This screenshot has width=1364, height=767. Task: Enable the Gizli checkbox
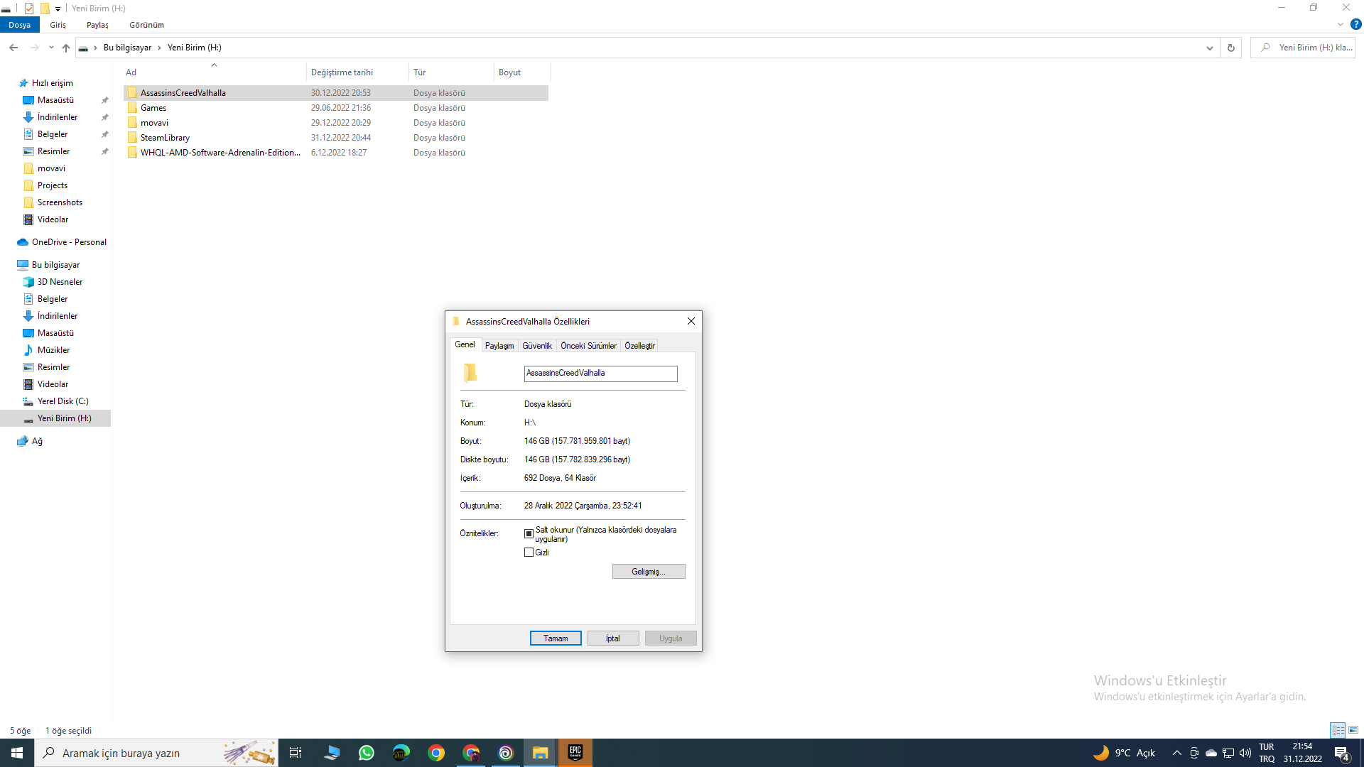pyautogui.click(x=529, y=553)
